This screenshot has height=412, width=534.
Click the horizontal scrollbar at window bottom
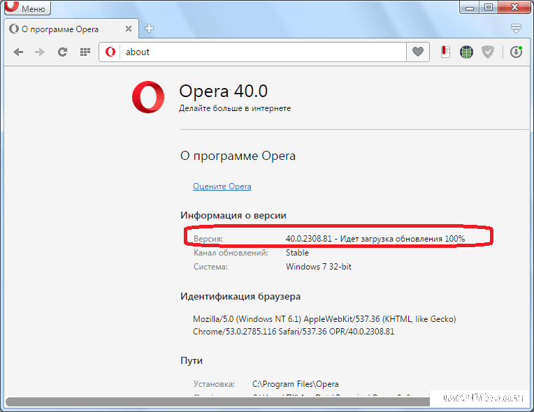(x=218, y=402)
